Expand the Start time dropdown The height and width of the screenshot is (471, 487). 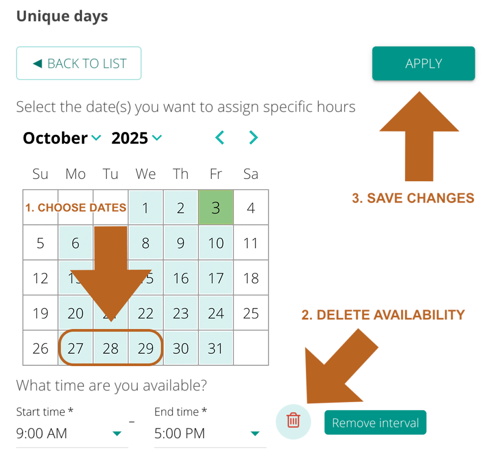point(117,434)
